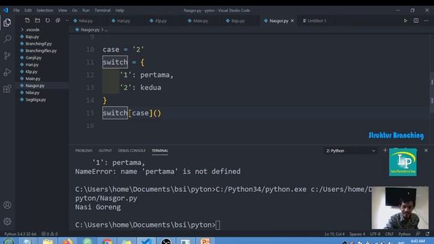The width and height of the screenshot is (434, 244).
Task: Click errors and warnings status indicator
Action: pyautogui.click(x=50, y=234)
